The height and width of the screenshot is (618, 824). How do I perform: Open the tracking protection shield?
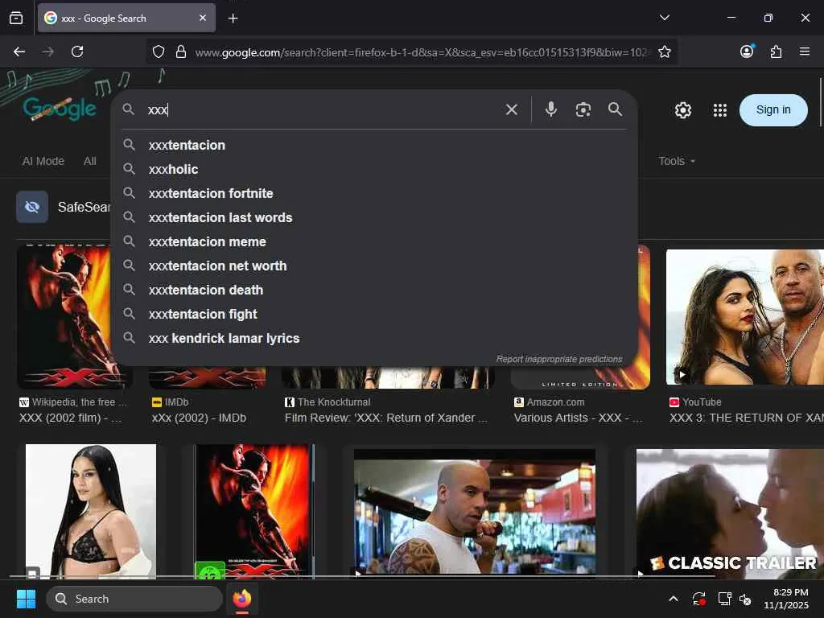[159, 51]
